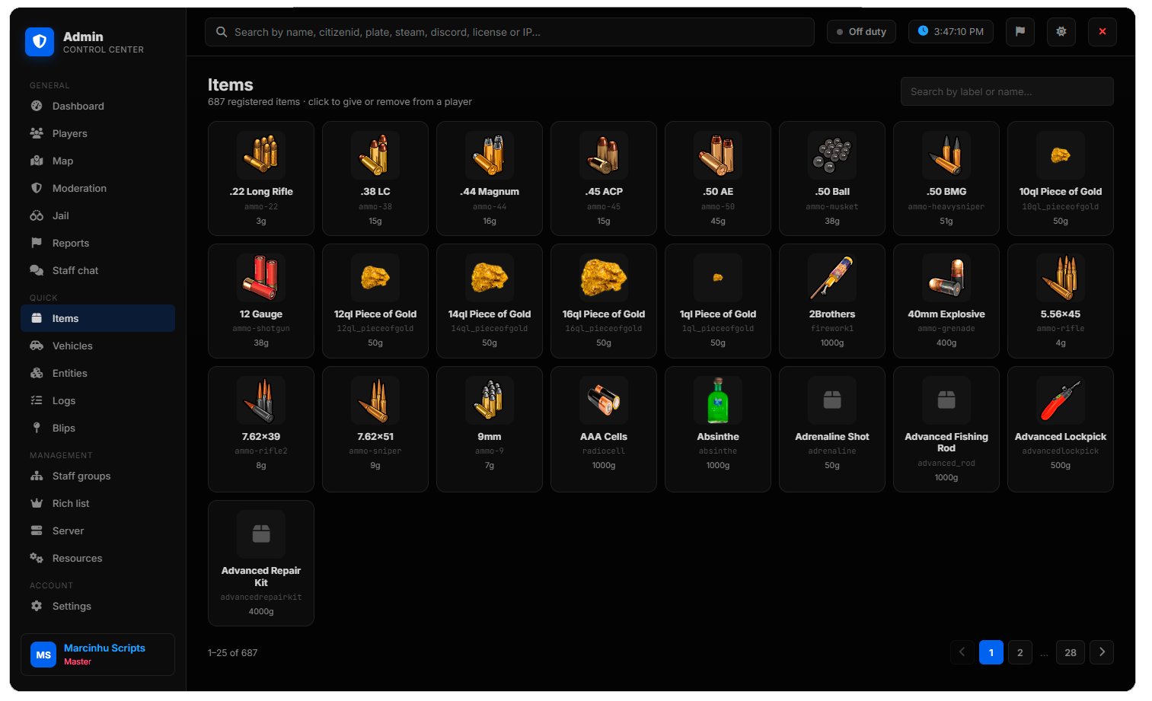Click the bug icon button in top bar
1152x701 pixels.
(x=1061, y=32)
